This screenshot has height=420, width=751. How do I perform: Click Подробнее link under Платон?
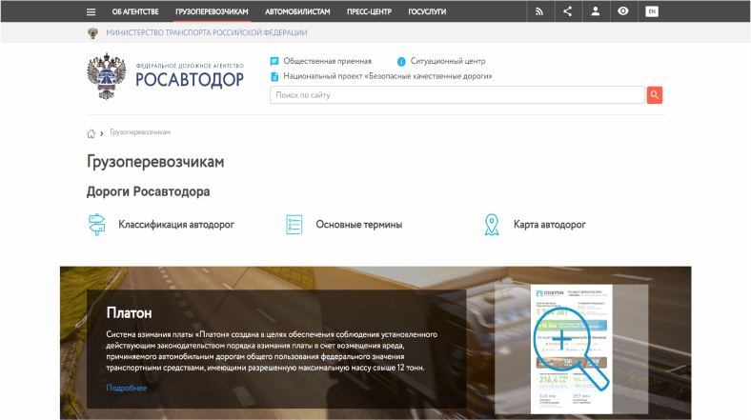point(127,388)
